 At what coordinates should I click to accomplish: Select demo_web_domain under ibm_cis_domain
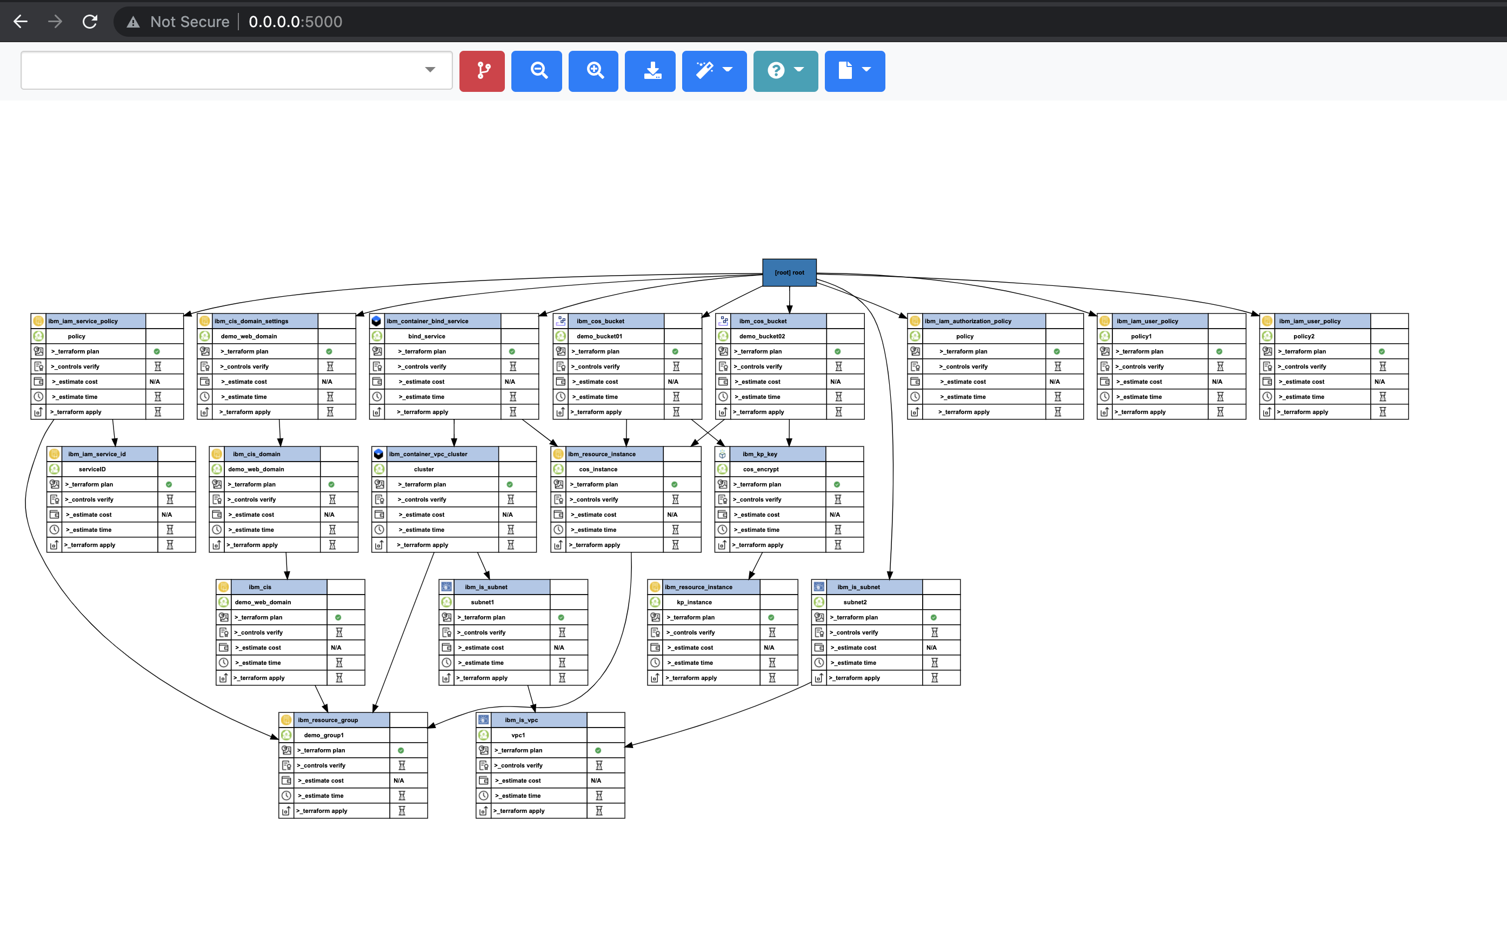point(256,469)
